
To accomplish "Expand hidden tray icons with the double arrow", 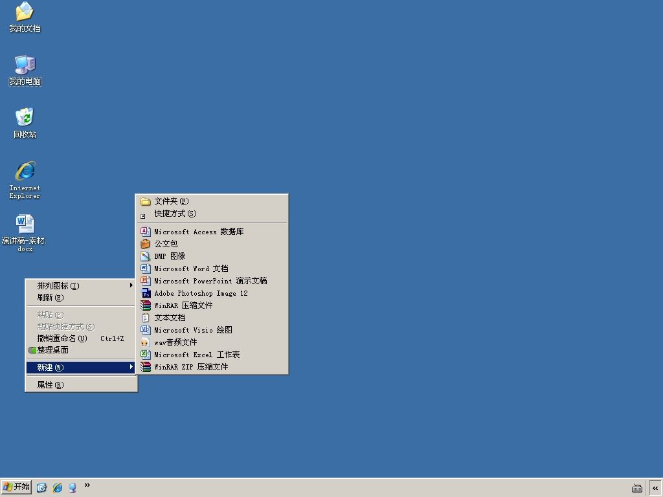I will tap(655, 488).
